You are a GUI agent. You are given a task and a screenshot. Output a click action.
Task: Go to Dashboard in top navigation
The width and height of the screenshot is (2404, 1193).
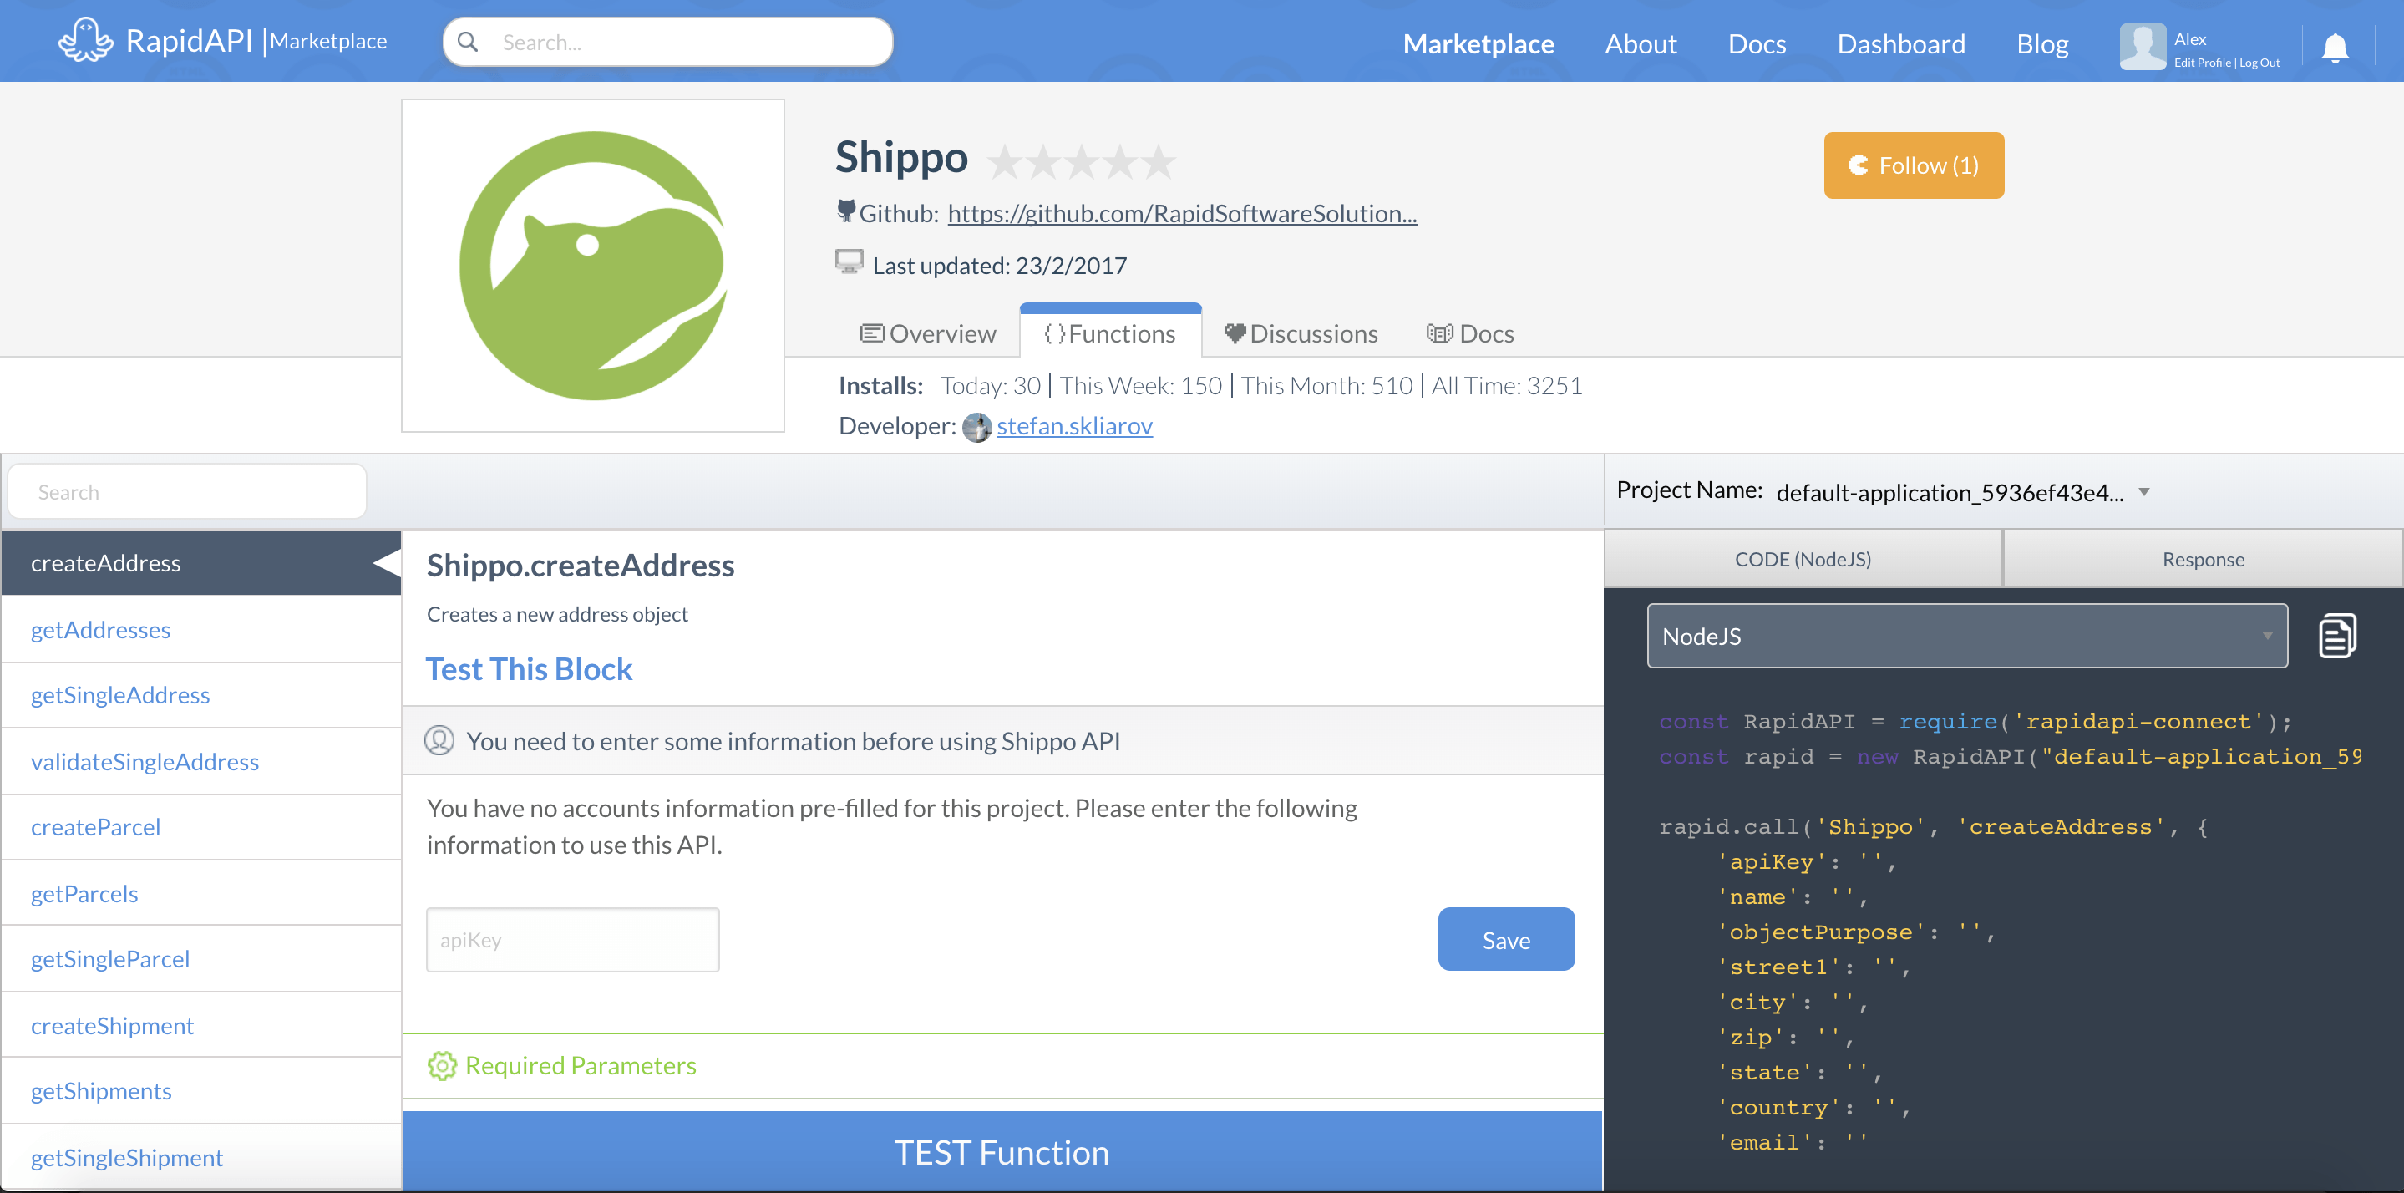(x=1901, y=44)
